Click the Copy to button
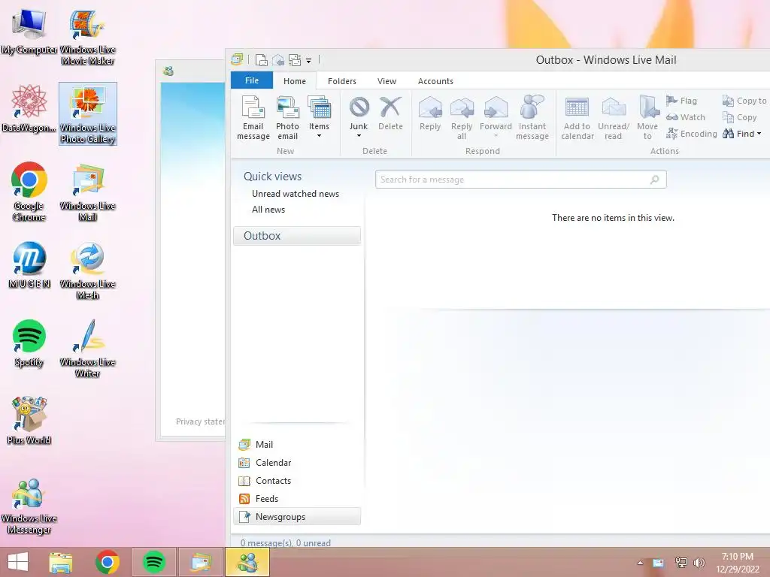 tap(744, 101)
